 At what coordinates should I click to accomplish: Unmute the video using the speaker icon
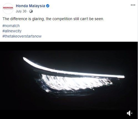[x=130, y=113]
